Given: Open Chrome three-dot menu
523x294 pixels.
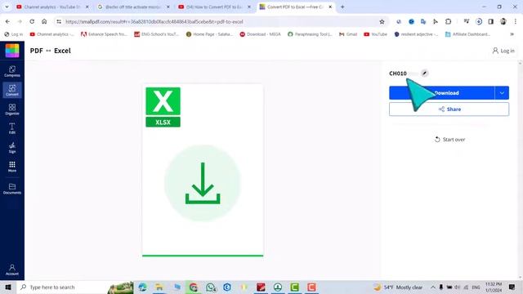Looking at the screenshot, I should [x=516, y=21].
